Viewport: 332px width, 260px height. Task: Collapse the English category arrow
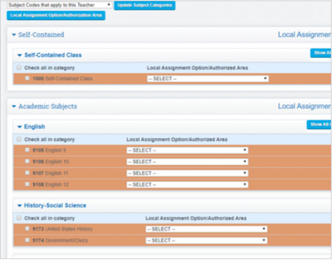[x=20, y=126]
